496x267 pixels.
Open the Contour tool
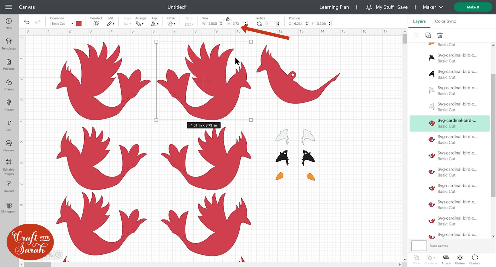[x=475, y=259]
